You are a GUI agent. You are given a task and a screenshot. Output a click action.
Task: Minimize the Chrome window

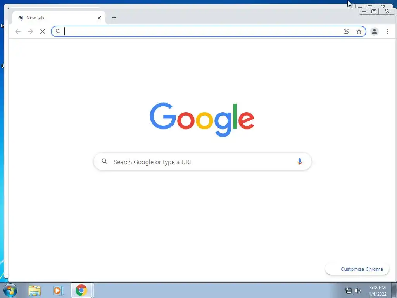click(364, 12)
